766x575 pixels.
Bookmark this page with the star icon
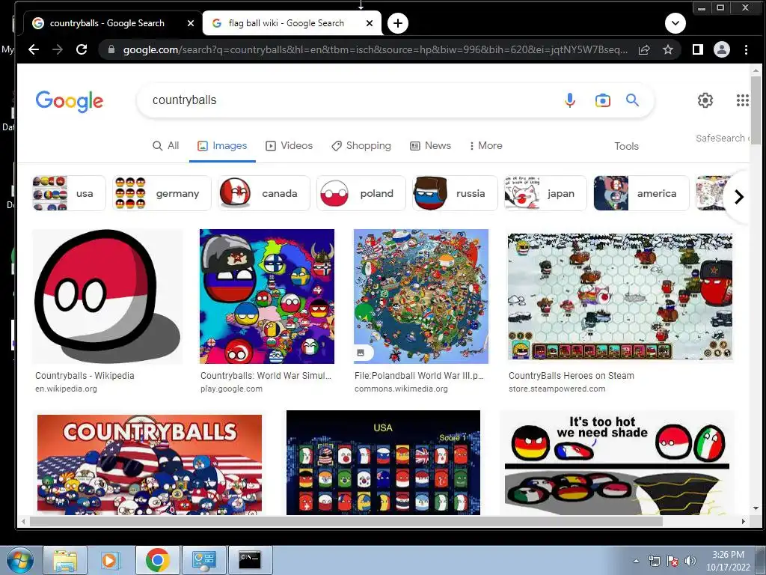click(668, 49)
